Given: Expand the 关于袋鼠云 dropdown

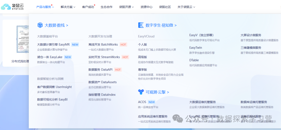Looking at the screenshot, I should click(x=186, y=7).
